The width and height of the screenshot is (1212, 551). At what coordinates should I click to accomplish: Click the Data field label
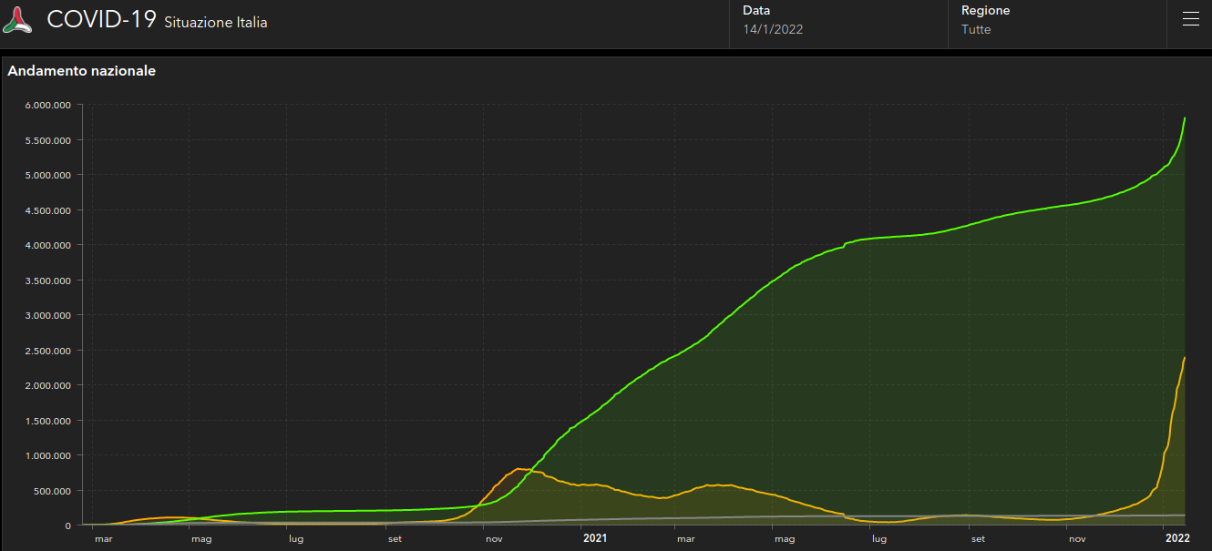756,11
